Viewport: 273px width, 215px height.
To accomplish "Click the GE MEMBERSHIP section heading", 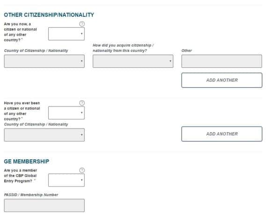I will [27, 161].
